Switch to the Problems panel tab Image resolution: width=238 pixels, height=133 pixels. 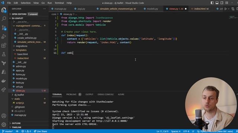click(x=74, y=95)
